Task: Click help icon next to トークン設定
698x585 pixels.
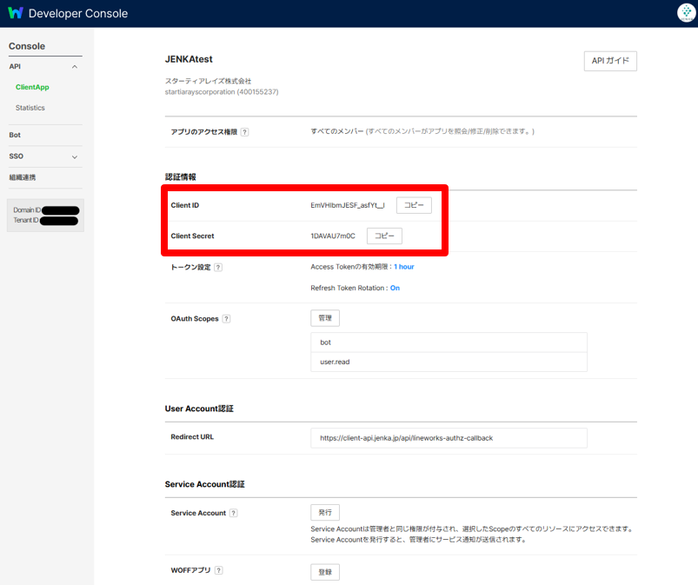Action: 217,268
